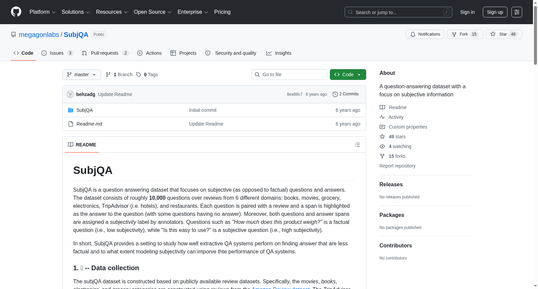538x289 pixels.
Task: Switch to the Pull requests tab
Action: coord(105,53)
